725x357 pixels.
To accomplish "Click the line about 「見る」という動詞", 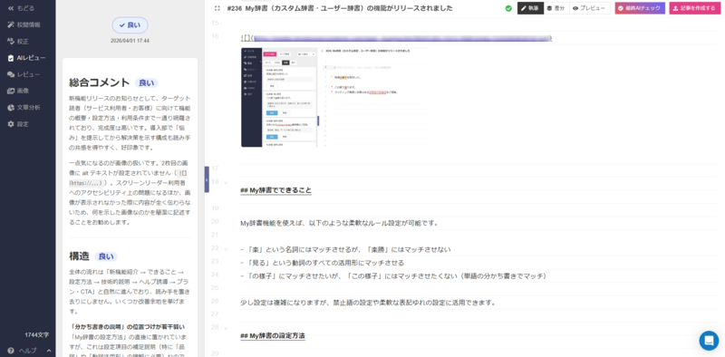I will click(323, 263).
